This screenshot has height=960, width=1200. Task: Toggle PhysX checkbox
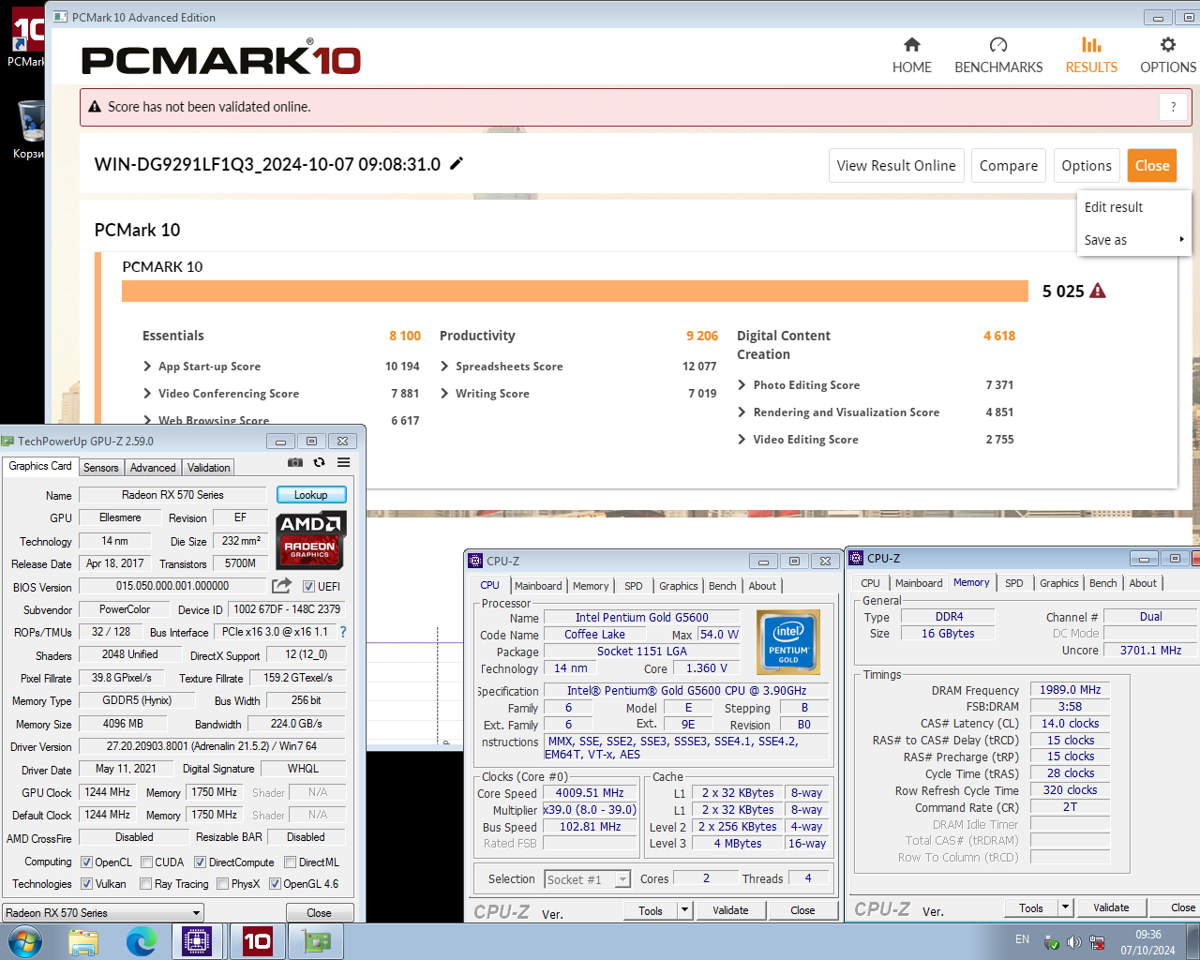coord(222,884)
